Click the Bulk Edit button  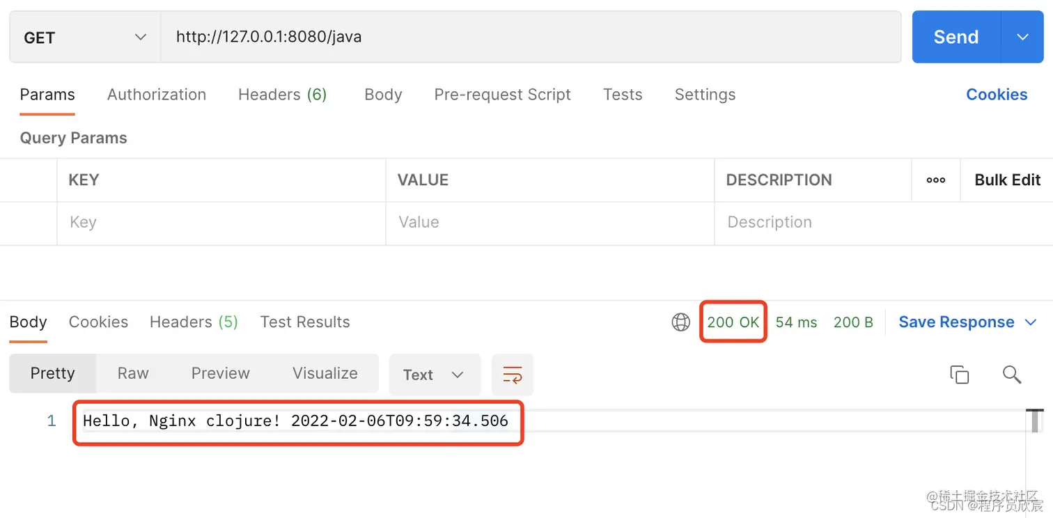coord(1007,180)
